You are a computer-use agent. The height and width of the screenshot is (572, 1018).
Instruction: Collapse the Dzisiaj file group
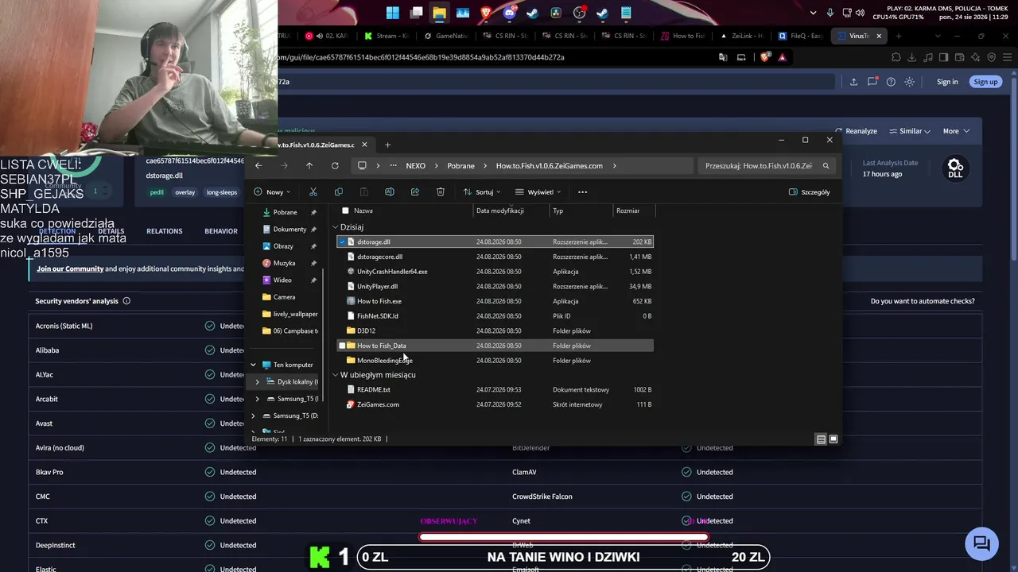coord(336,227)
